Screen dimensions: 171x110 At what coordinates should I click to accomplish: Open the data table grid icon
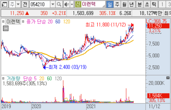coord(6,28)
